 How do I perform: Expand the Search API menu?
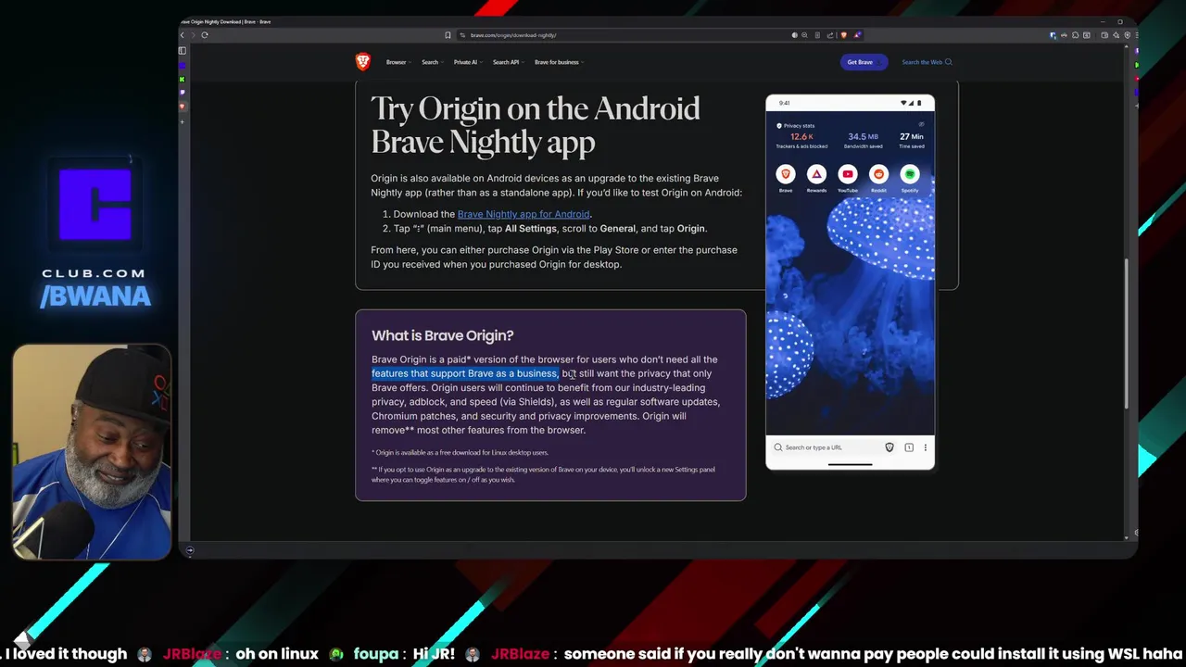(509, 62)
